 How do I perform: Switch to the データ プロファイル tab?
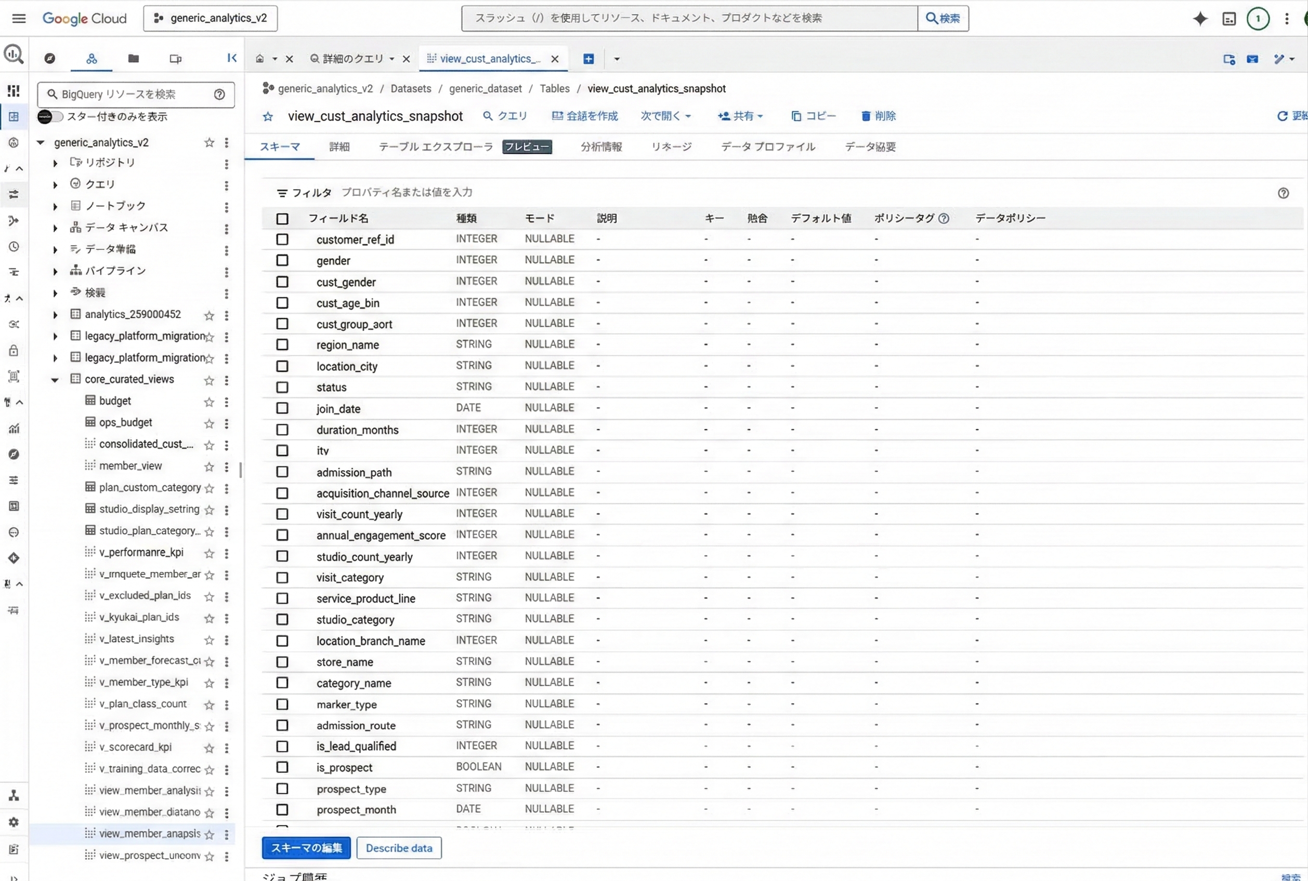[768, 146]
